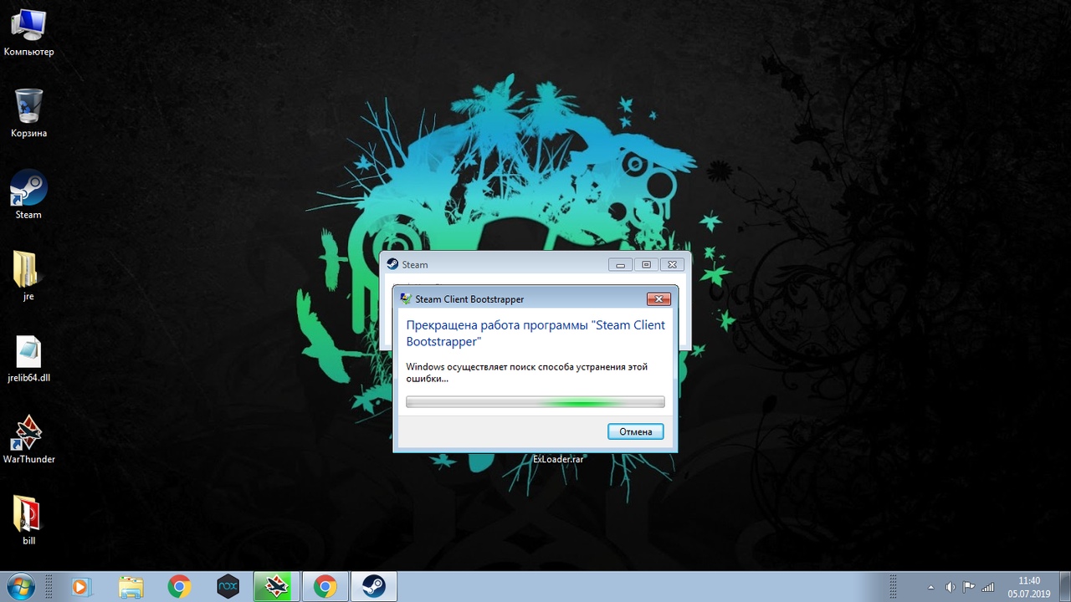Viewport: 1071px width, 602px height.
Task: Close the Steam Client Bootstrapper dialog
Action: click(x=658, y=298)
